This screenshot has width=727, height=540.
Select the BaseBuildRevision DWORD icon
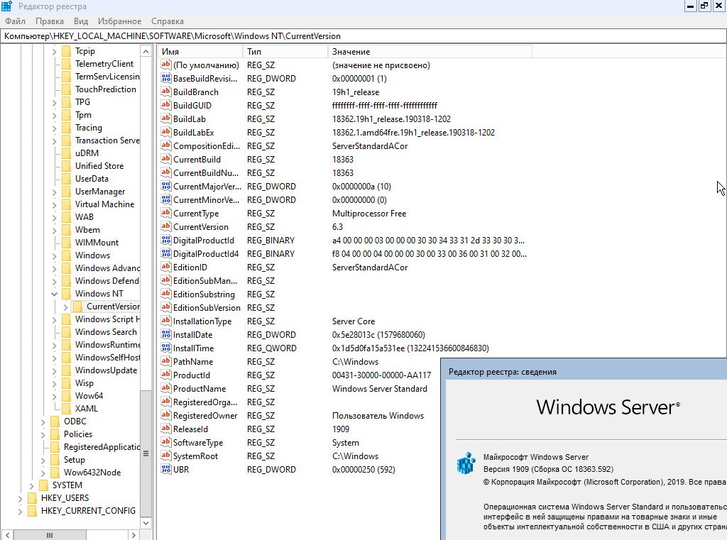(x=166, y=78)
